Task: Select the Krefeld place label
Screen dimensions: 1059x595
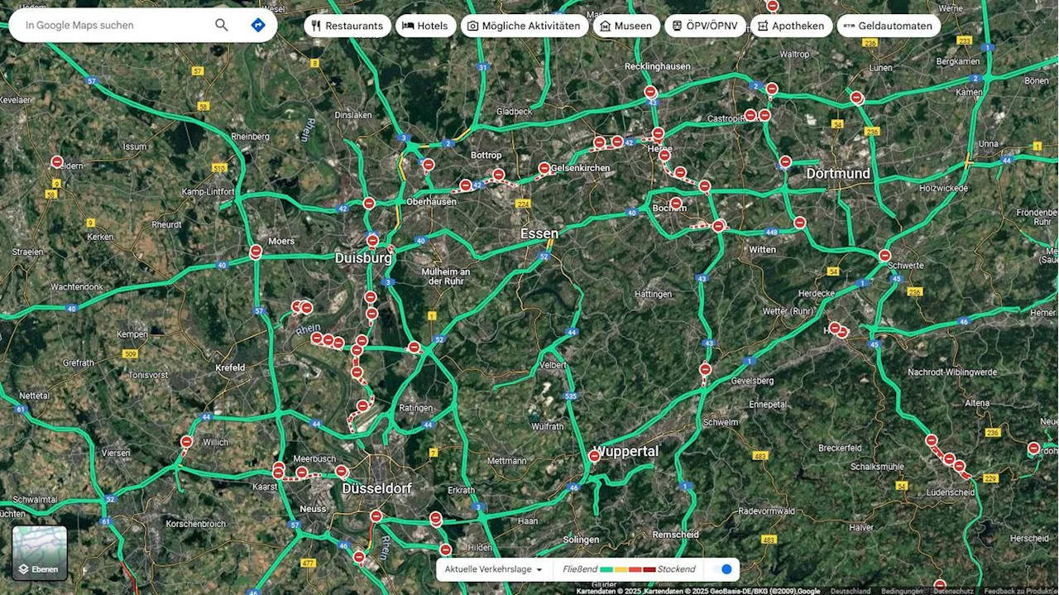Action: [x=230, y=367]
